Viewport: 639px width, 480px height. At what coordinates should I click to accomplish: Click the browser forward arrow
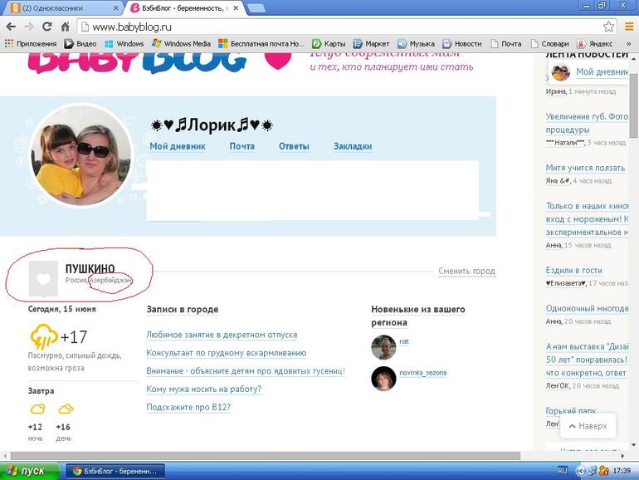click(x=29, y=27)
